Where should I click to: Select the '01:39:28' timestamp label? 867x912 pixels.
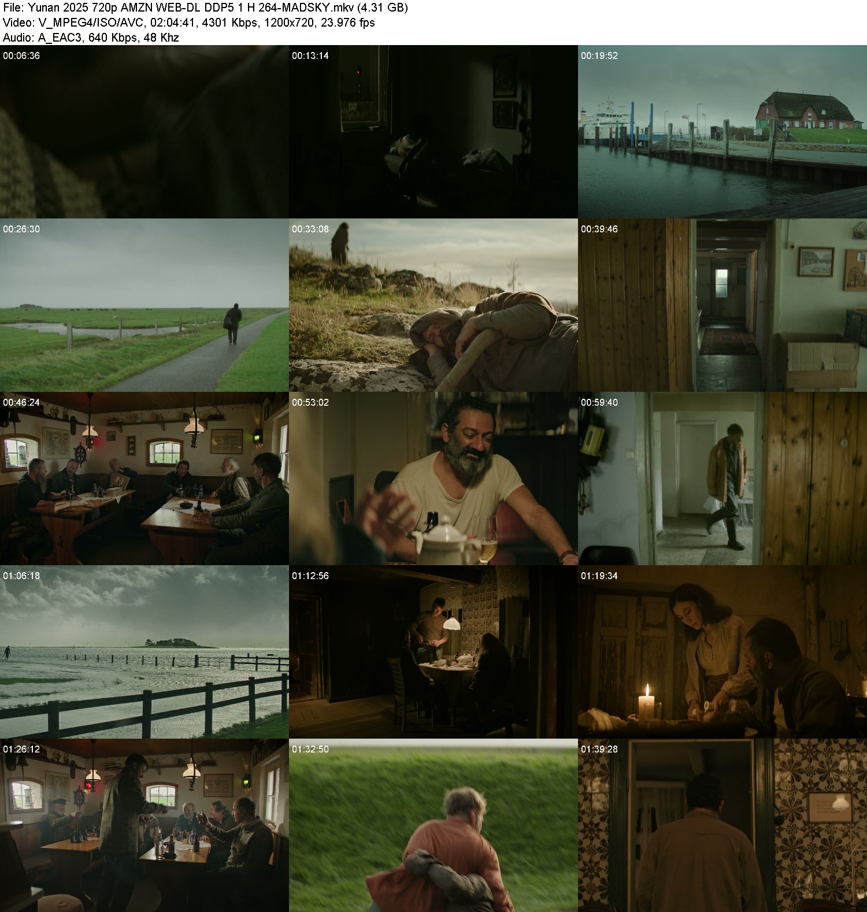click(x=599, y=750)
